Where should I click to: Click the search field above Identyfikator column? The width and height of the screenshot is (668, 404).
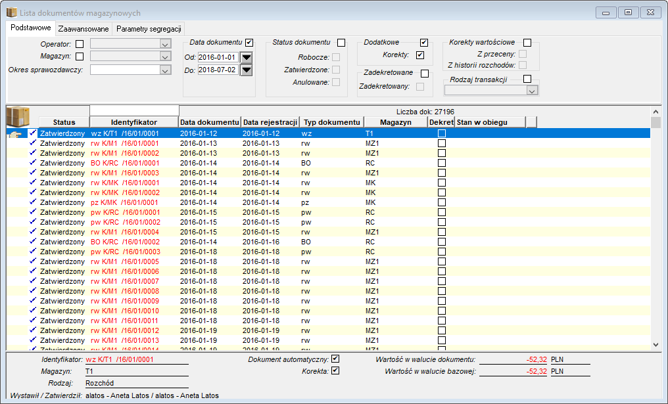tap(134, 110)
